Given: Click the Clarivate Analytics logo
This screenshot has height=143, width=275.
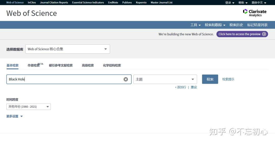Looking at the screenshot, I should point(255,13).
